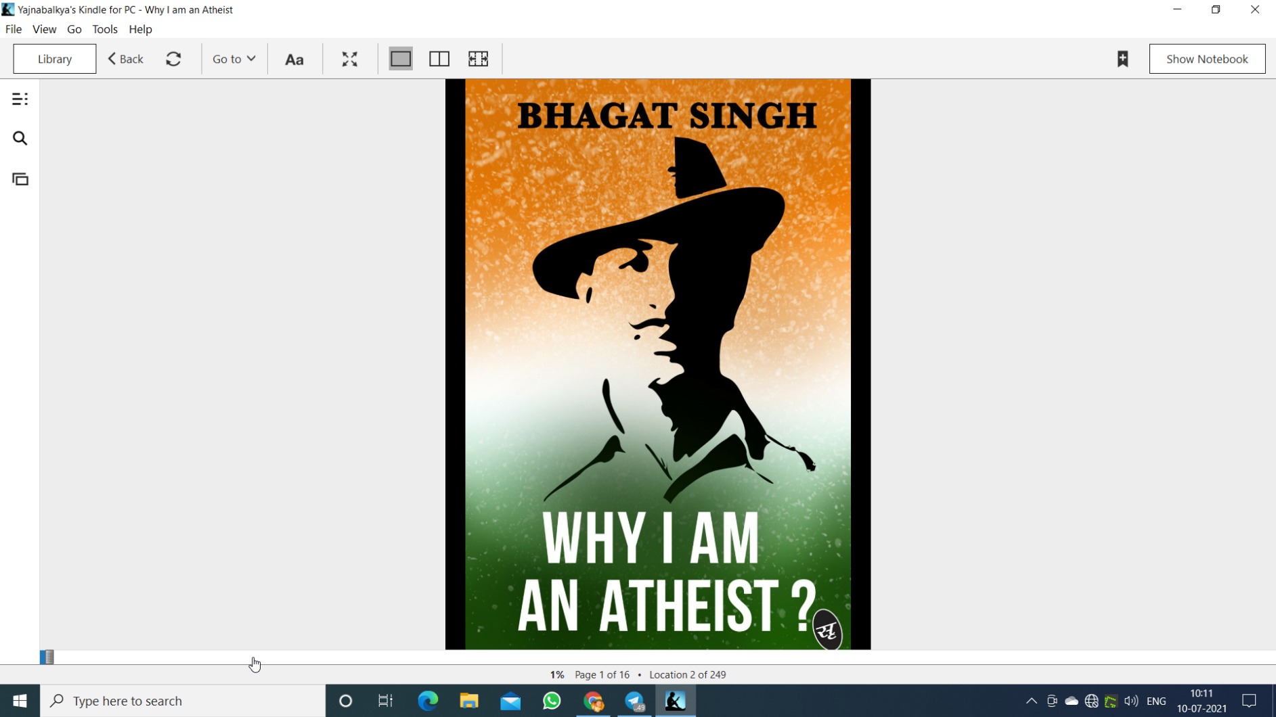Screen dimensions: 1276x717
Task: Enter fullscreen reading mode
Action: 349,59
